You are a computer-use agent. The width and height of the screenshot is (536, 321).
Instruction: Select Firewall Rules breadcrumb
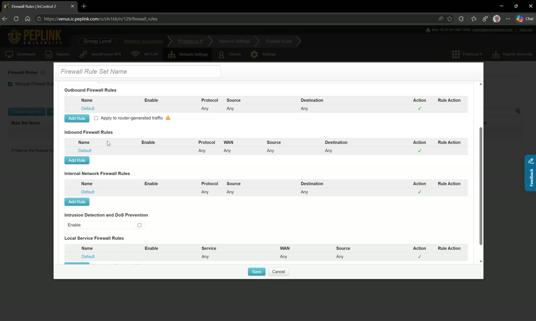pos(279,41)
